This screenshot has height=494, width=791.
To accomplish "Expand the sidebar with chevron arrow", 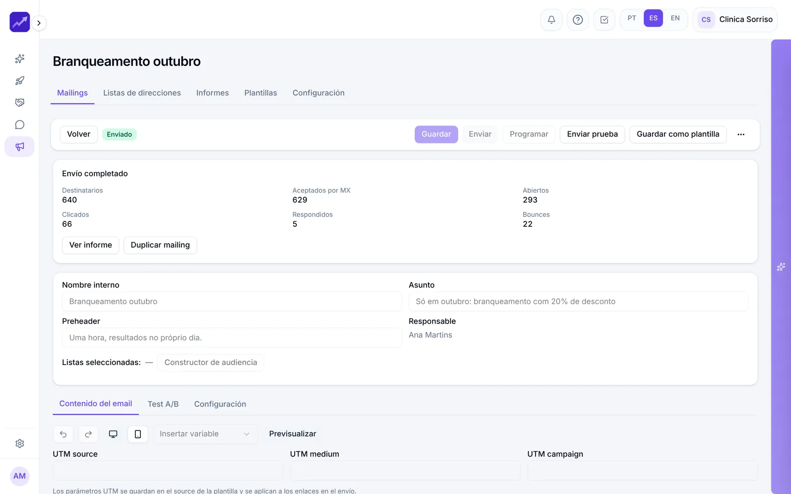I will coord(39,23).
